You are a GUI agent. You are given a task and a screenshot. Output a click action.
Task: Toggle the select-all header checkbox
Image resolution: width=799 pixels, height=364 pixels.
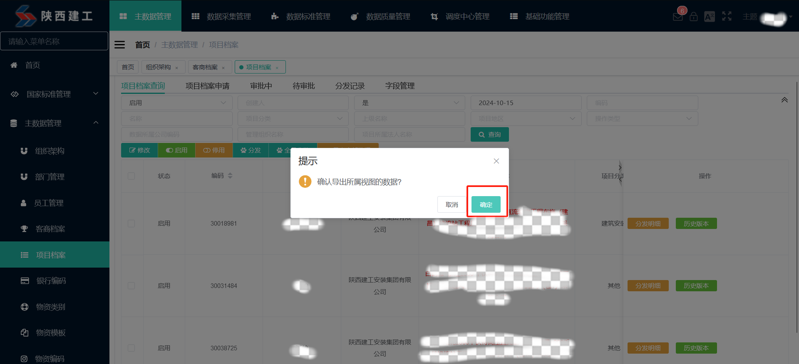click(x=132, y=176)
